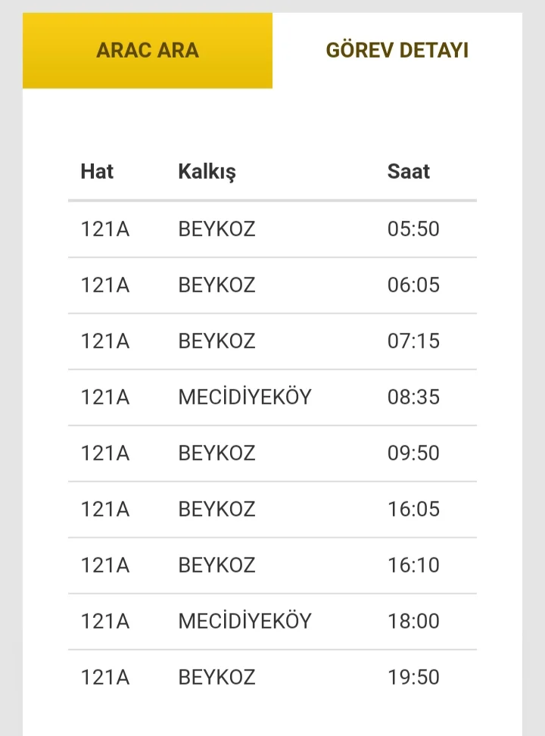Select the 05:50 BEYKOZ departure row
Viewport: 545px width, 736px height.
tap(272, 229)
